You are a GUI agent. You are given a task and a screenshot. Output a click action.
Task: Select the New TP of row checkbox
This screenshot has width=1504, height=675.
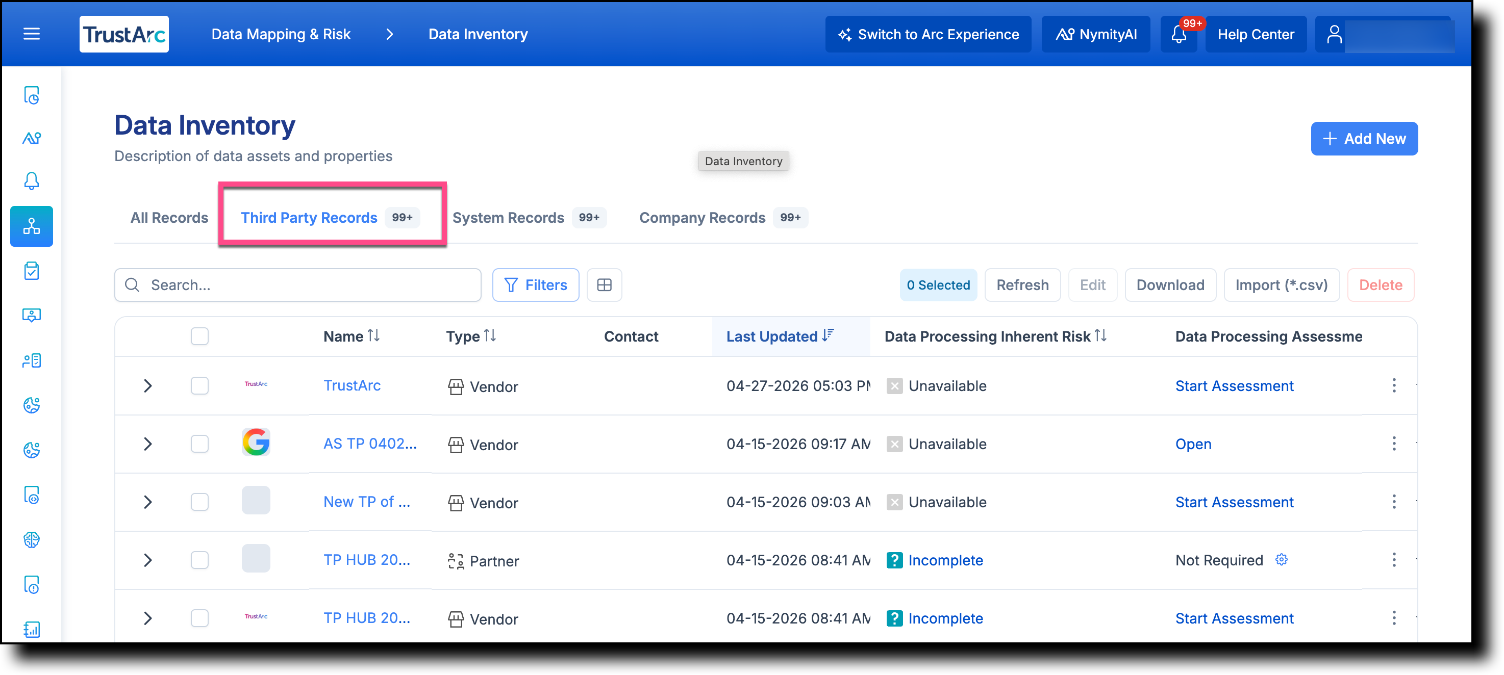199,502
